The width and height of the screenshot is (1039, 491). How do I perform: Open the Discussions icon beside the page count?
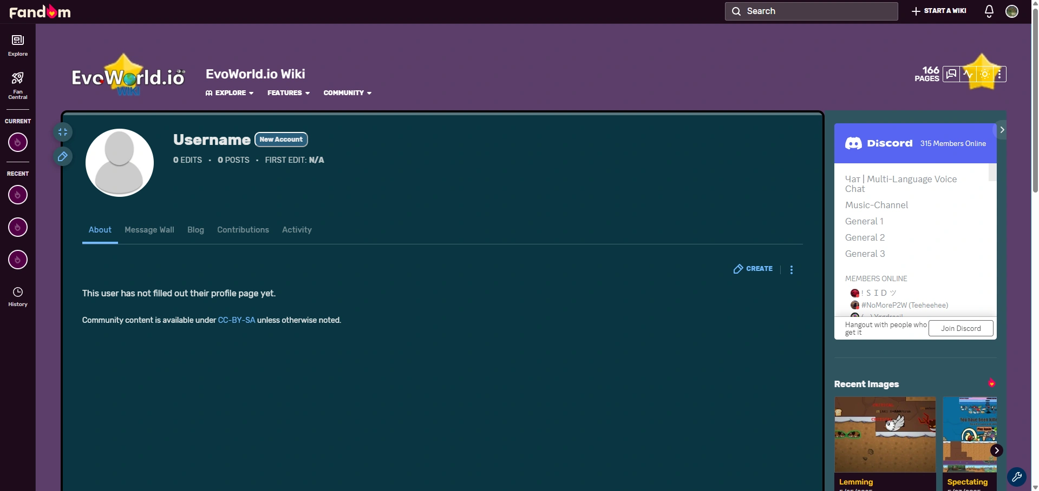951,74
